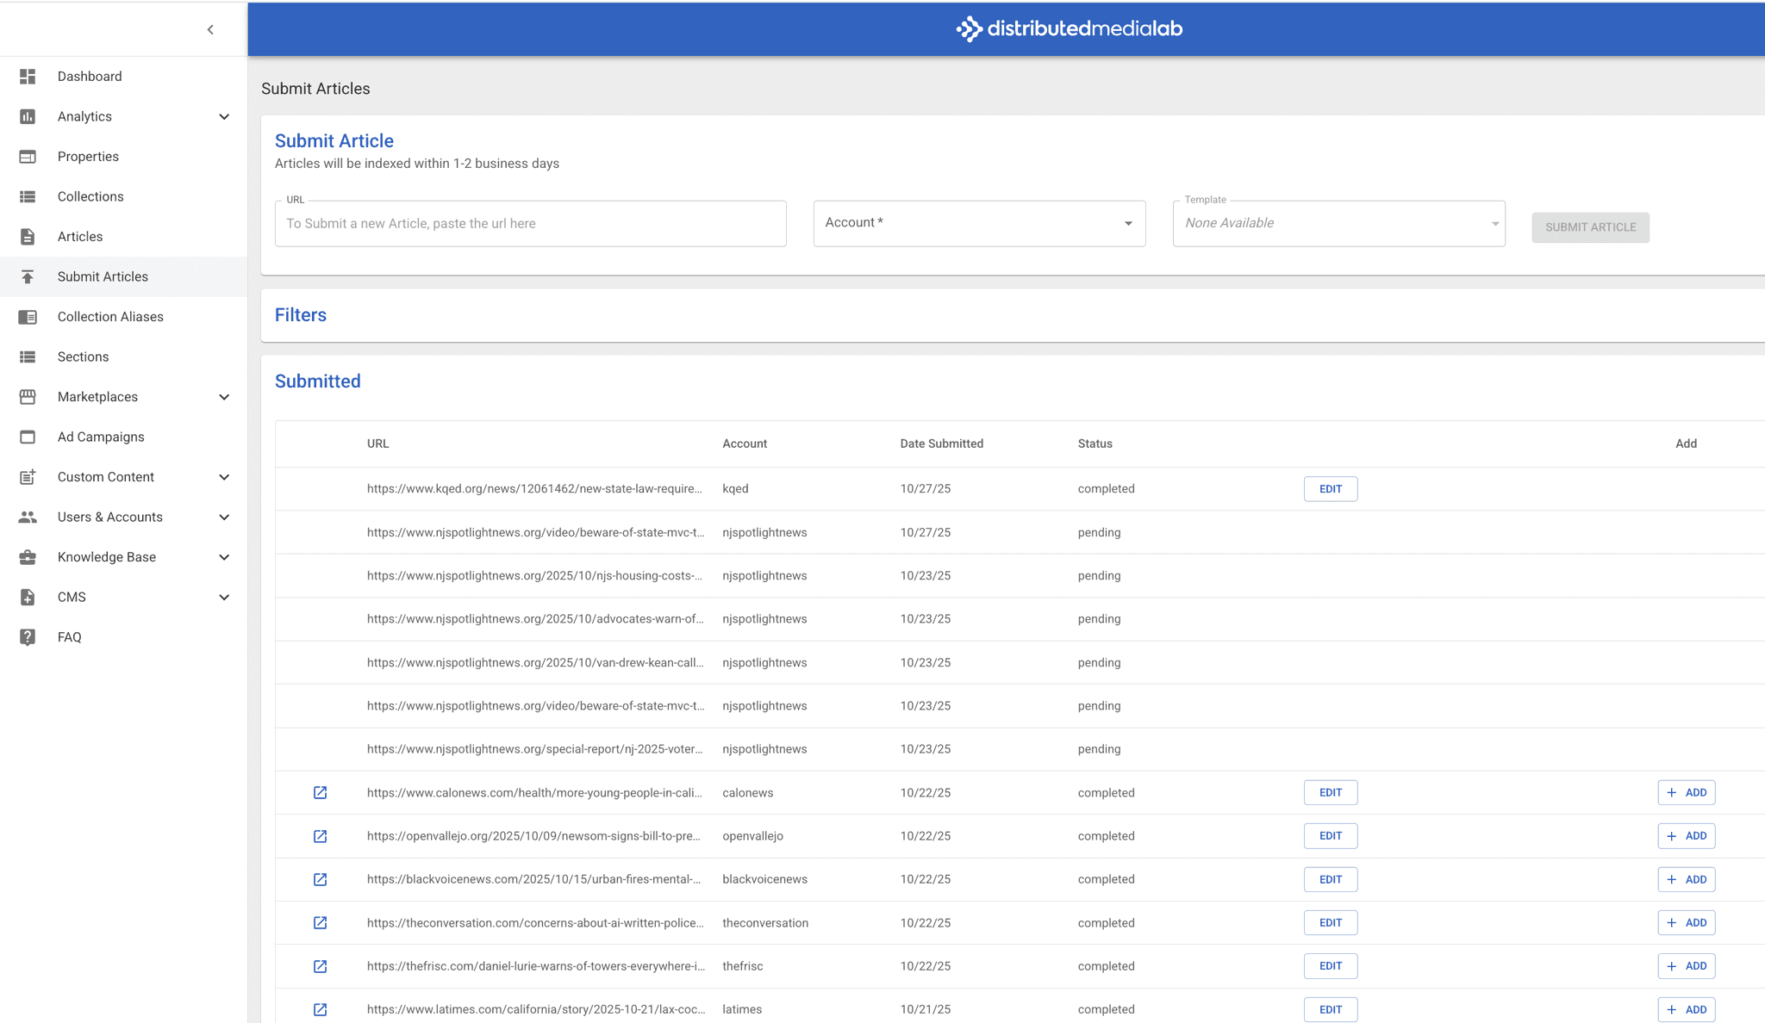The height and width of the screenshot is (1023, 1765).
Task: Expand the Users & Accounts section
Action: (x=224, y=517)
